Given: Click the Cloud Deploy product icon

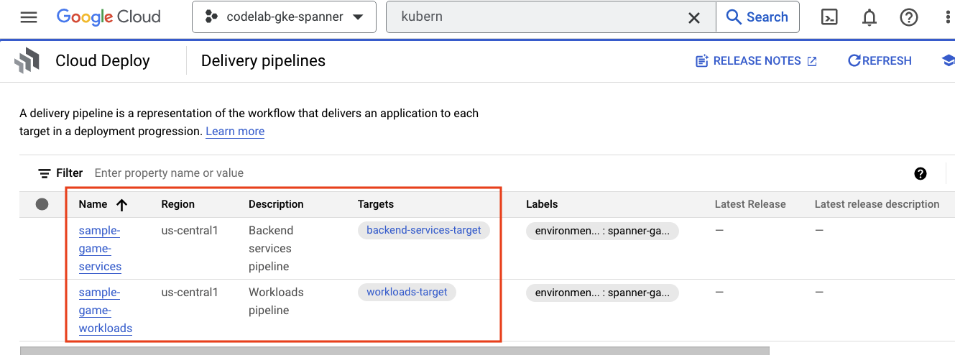Looking at the screenshot, I should [27, 61].
